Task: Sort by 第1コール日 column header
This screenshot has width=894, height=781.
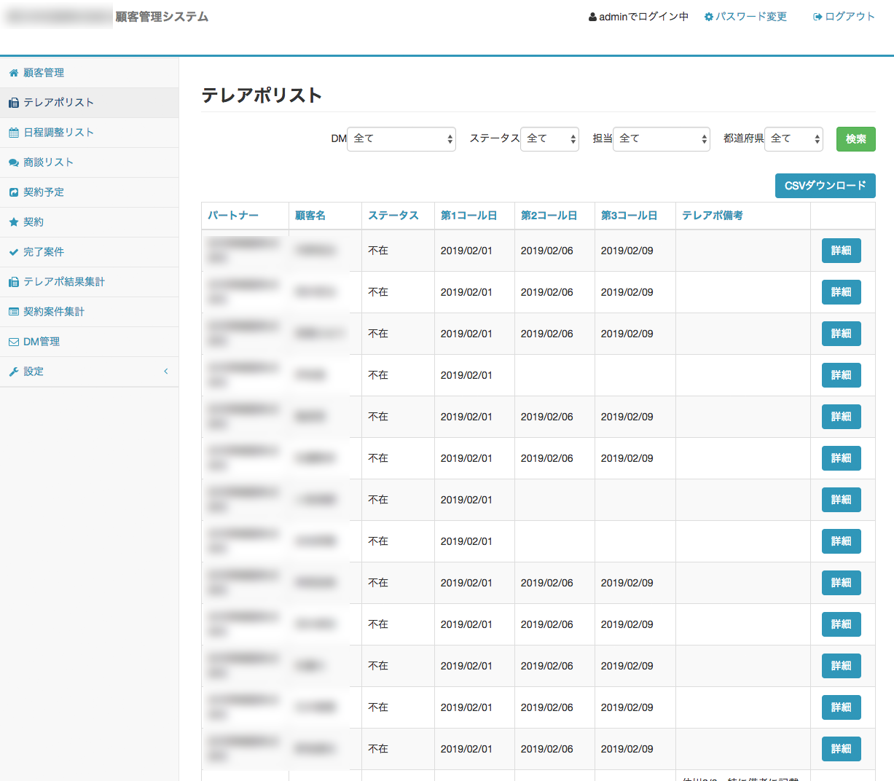Action: (469, 216)
